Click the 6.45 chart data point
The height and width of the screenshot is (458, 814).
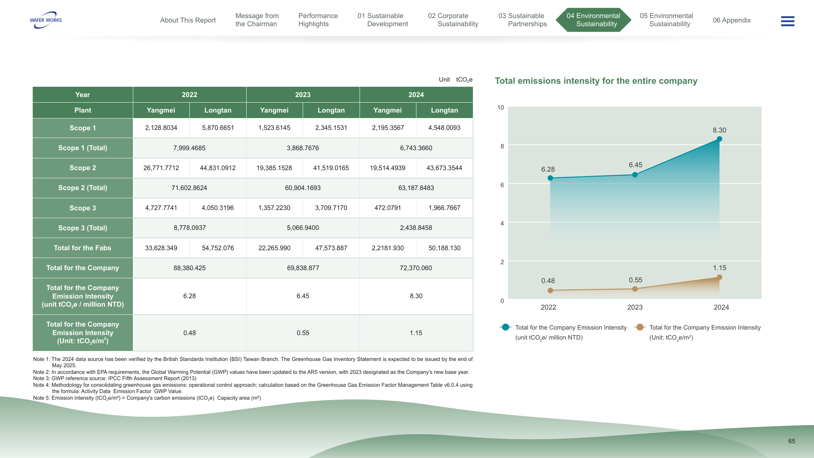pos(635,175)
